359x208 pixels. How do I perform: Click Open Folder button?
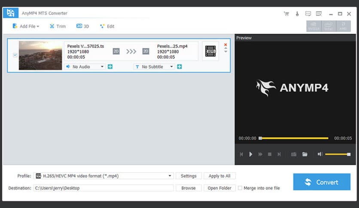pyautogui.click(x=219, y=188)
